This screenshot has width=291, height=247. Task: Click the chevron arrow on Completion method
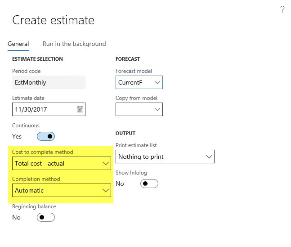click(x=105, y=190)
